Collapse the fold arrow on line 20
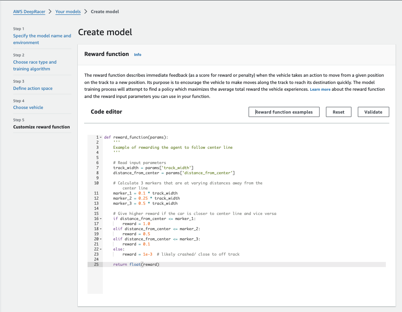This screenshot has width=402, height=312. pyautogui.click(x=101, y=239)
